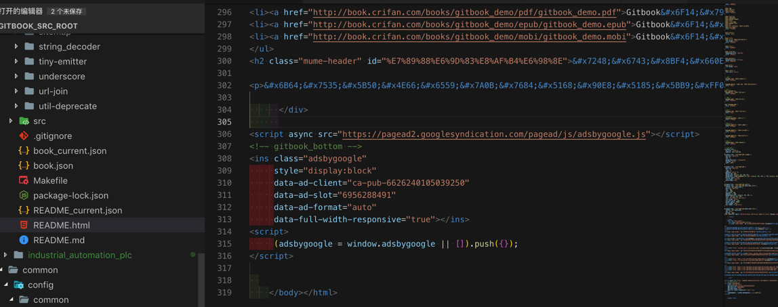Click the package-lock.json node icon
Viewport: 778px width, 307px height.
[x=23, y=195]
